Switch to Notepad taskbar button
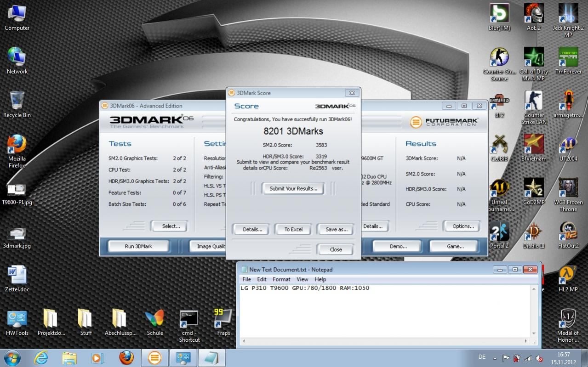The height and width of the screenshot is (367, 588). point(211,358)
